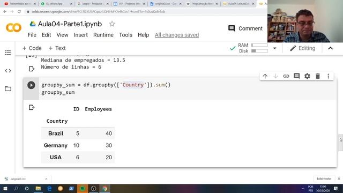343x193 pixels.
Task: Open Comment panel for the notebook
Action: 245,28
